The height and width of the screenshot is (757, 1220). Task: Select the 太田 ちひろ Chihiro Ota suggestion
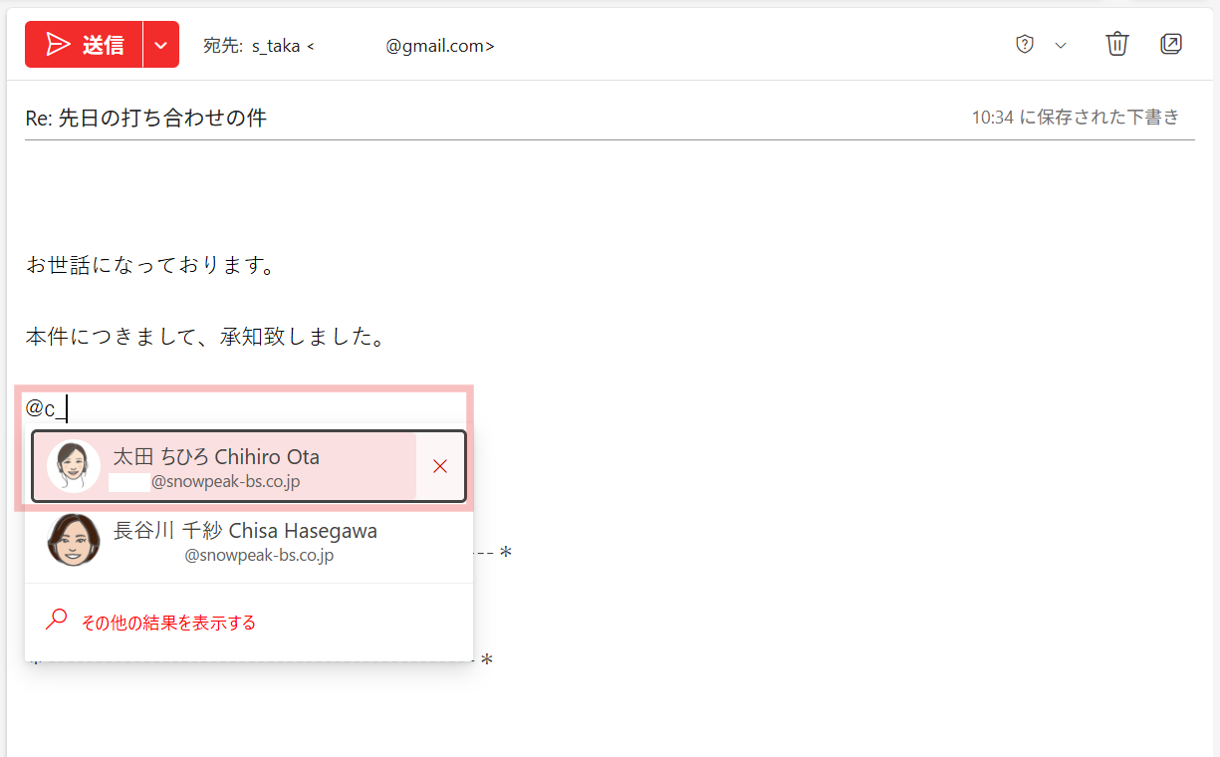tap(216, 466)
